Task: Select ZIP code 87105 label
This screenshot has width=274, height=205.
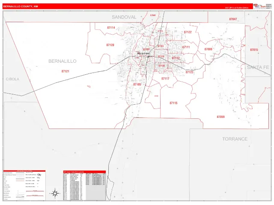Action: [x=137, y=85]
